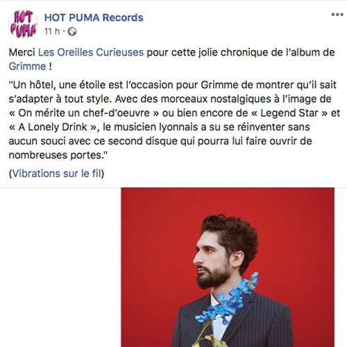Click the white area left of photo
Viewport: 347px width, 347px height.
click(60, 267)
